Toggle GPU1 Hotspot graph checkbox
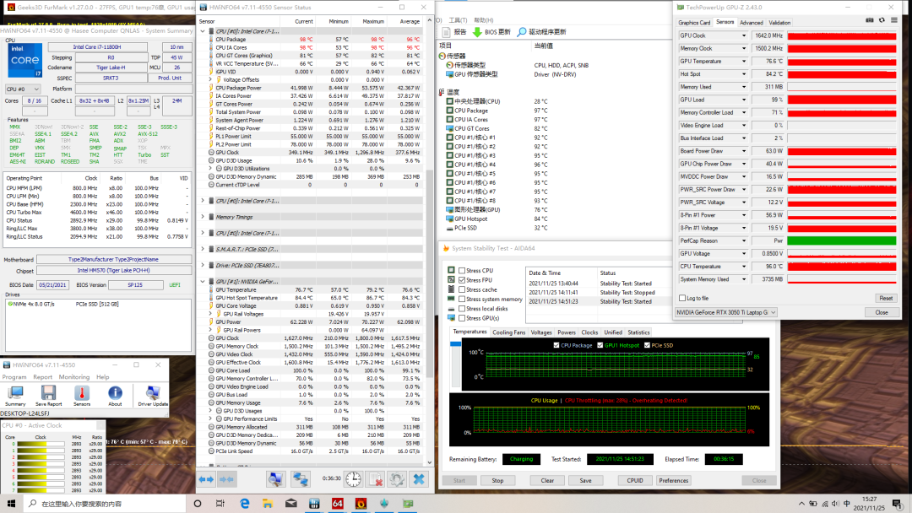The width and height of the screenshot is (912, 513). (600, 345)
